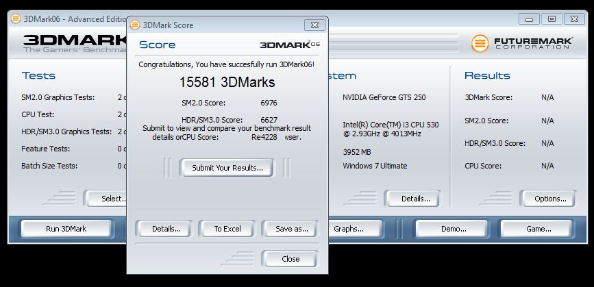The image size is (594, 287).
Task: Click the Feature Tests label
Action: [x=45, y=149]
